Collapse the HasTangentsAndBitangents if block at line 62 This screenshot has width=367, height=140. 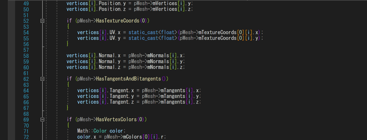click(42, 79)
